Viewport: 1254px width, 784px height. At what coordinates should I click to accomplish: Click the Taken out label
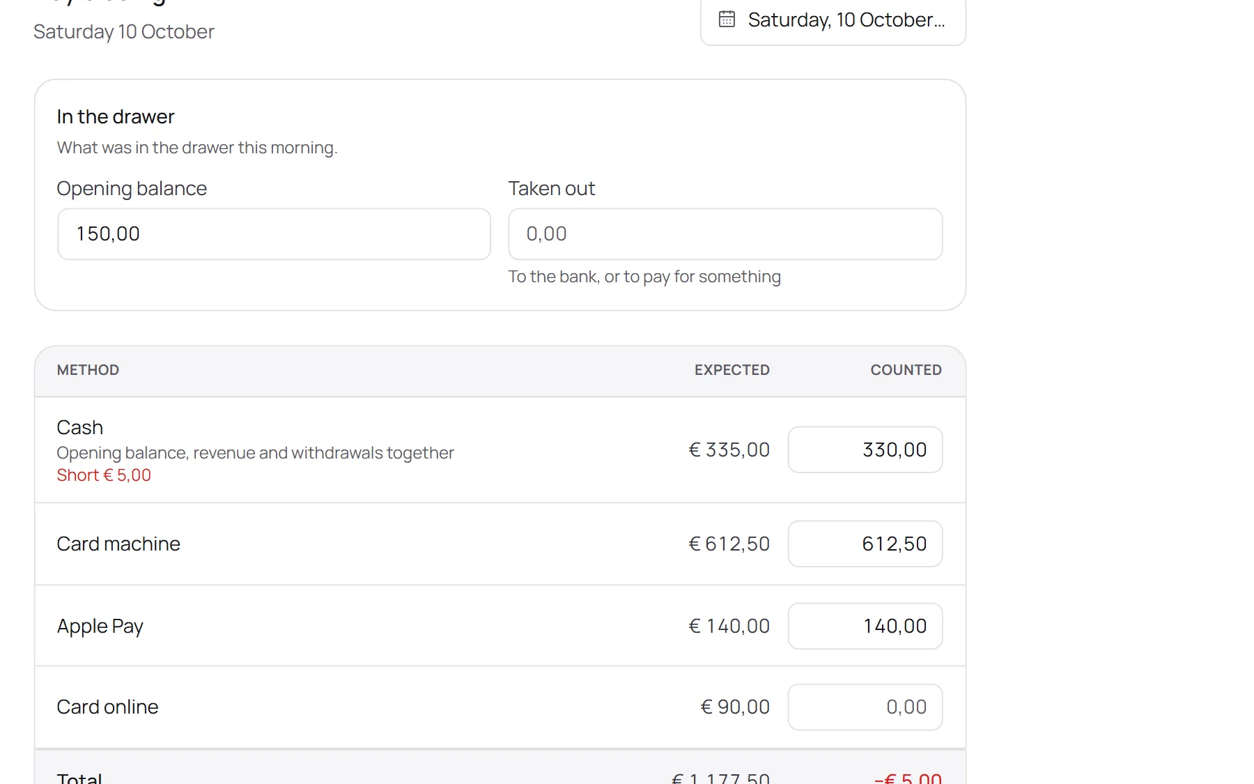[x=552, y=188]
